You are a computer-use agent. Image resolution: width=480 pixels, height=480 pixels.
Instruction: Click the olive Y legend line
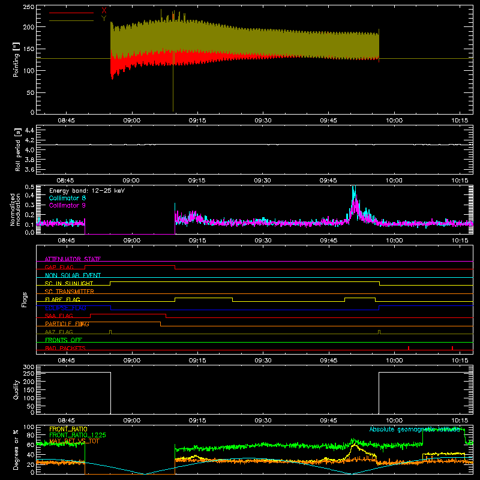coord(71,20)
